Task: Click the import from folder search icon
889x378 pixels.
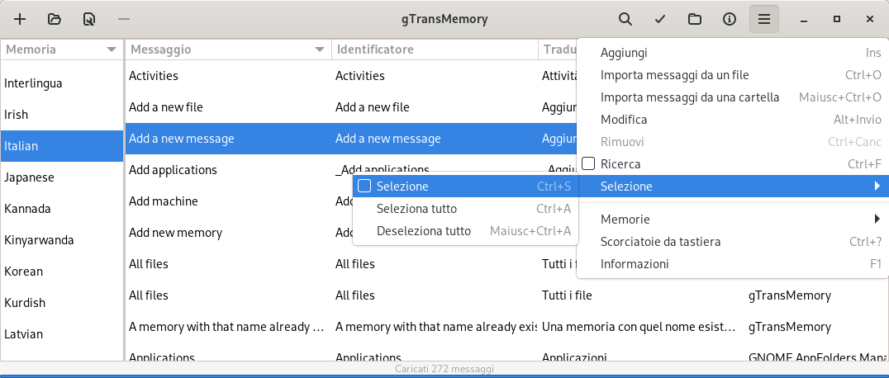Action: [x=89, y=19]
